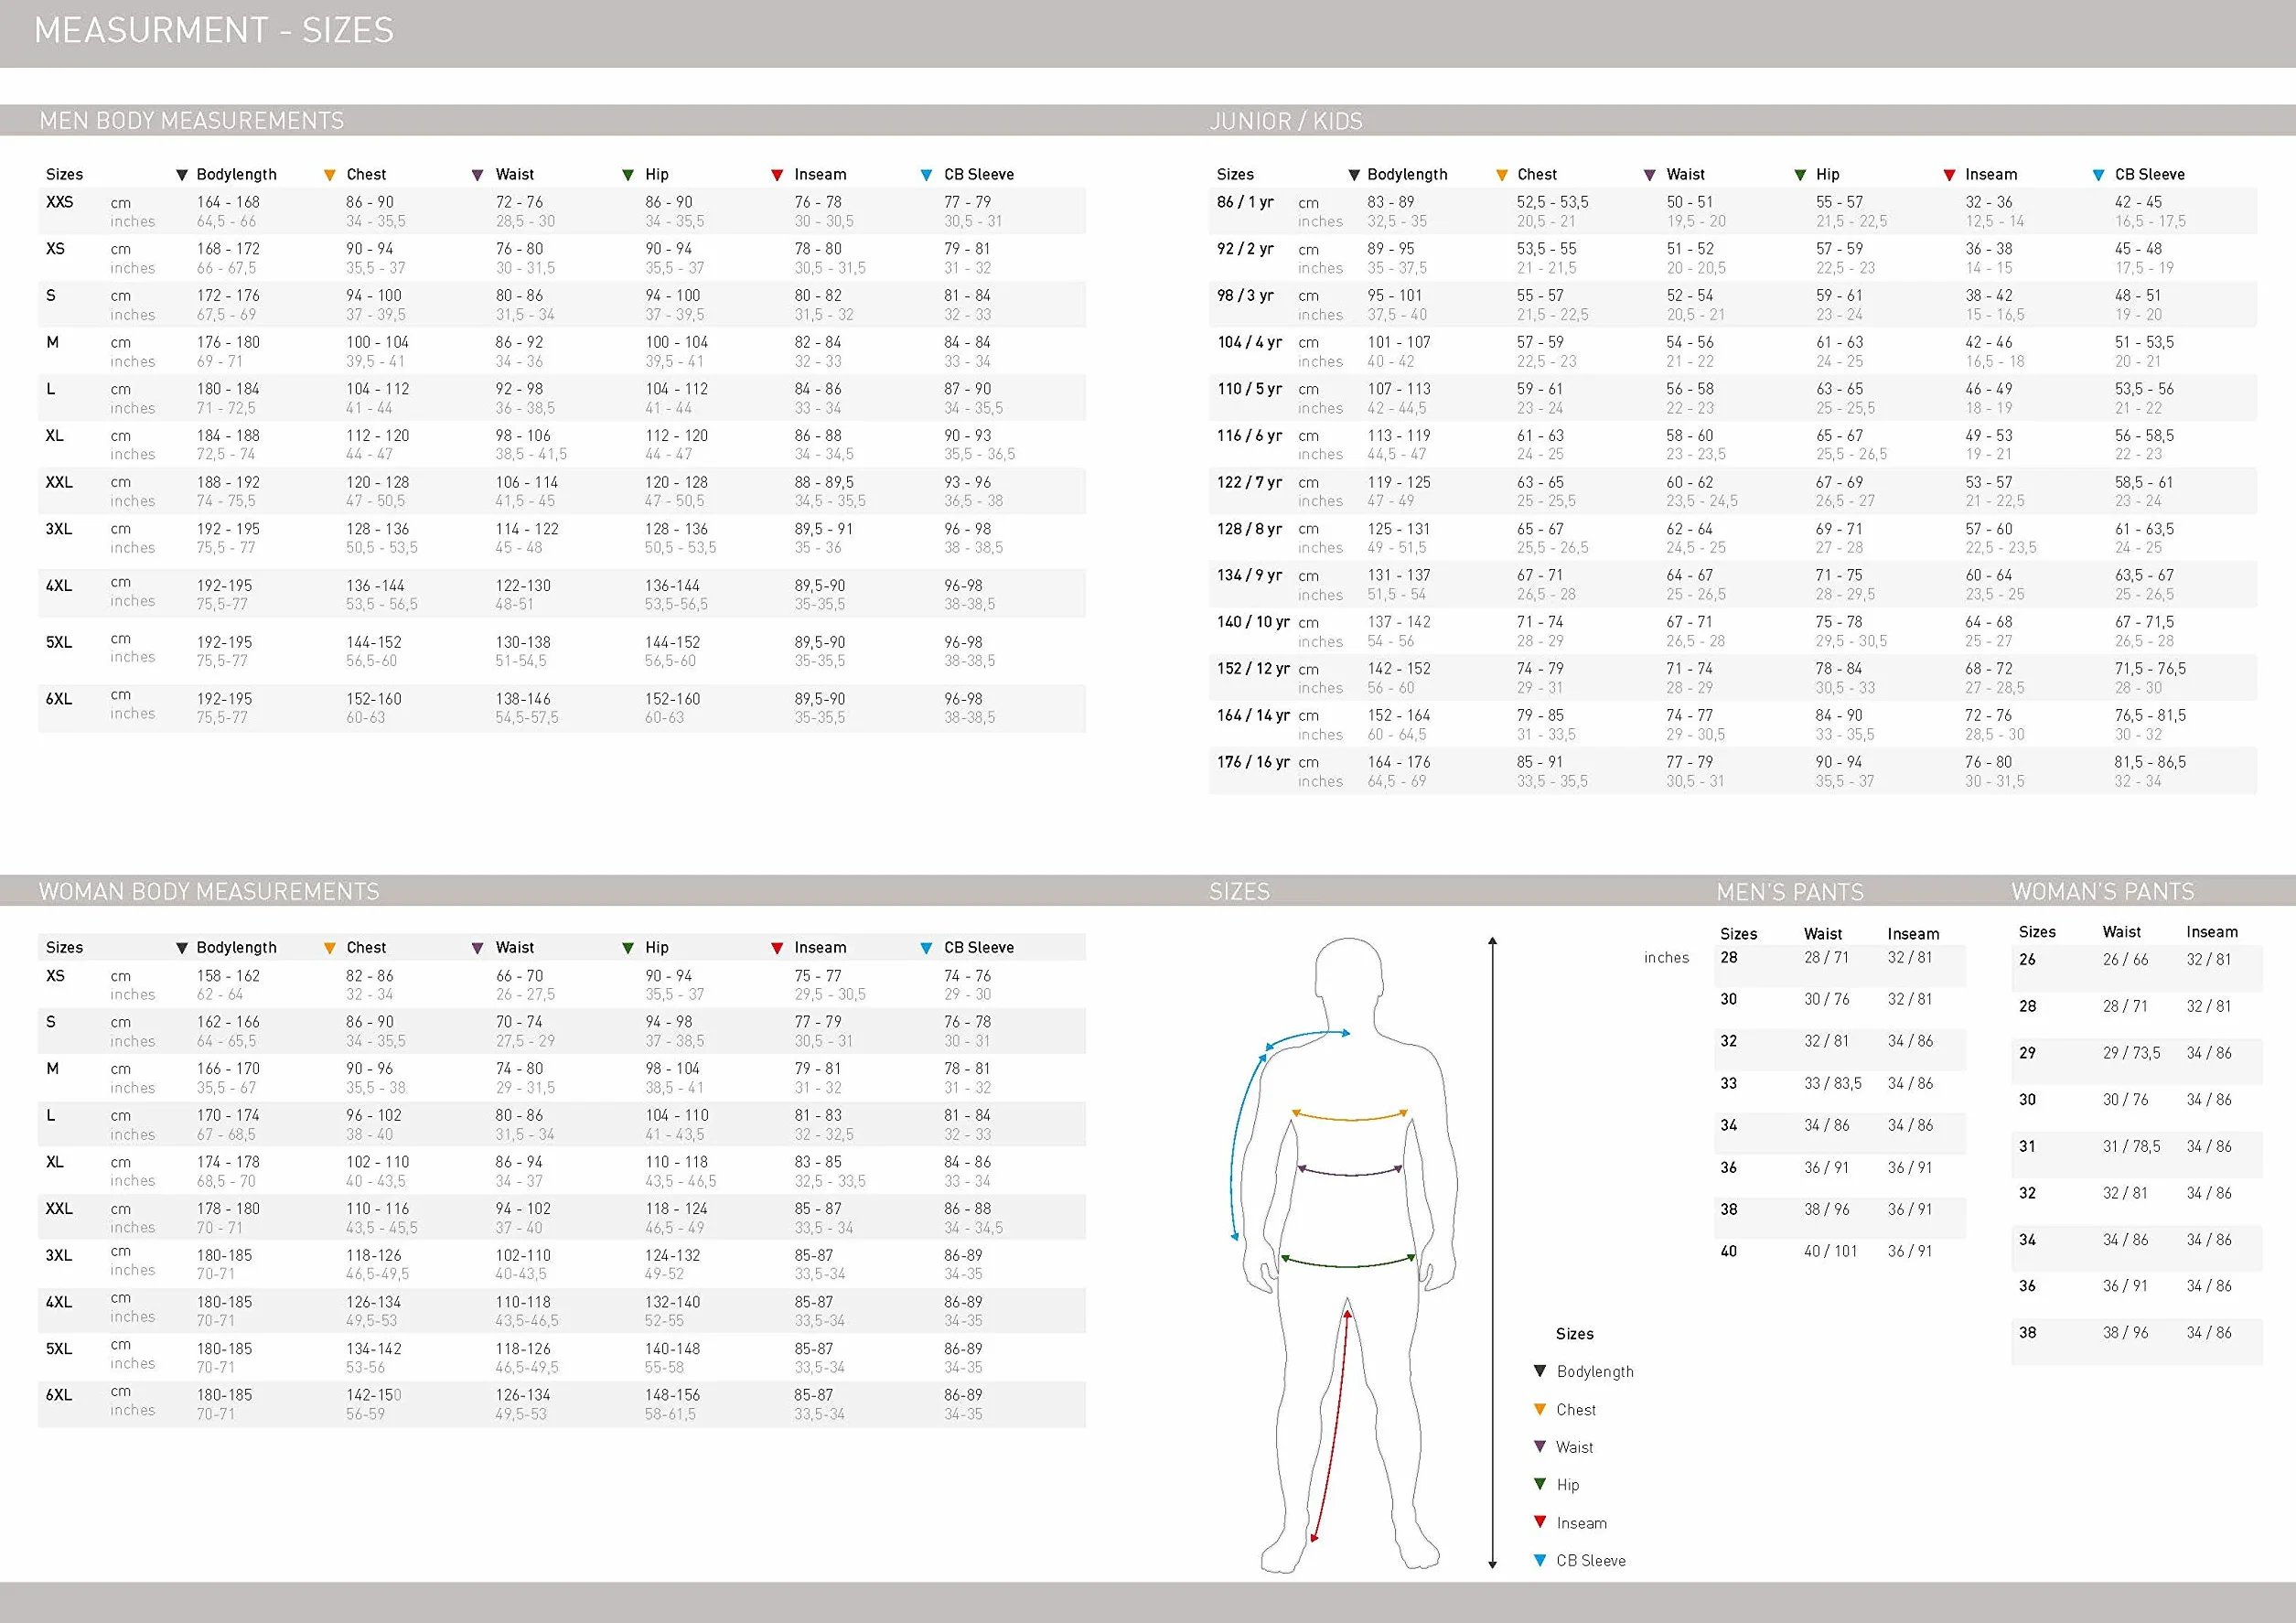Click the red Inseam triangle in Men table header
The width and height of the screenshot is (2296, 1623).
coord(777,175)
